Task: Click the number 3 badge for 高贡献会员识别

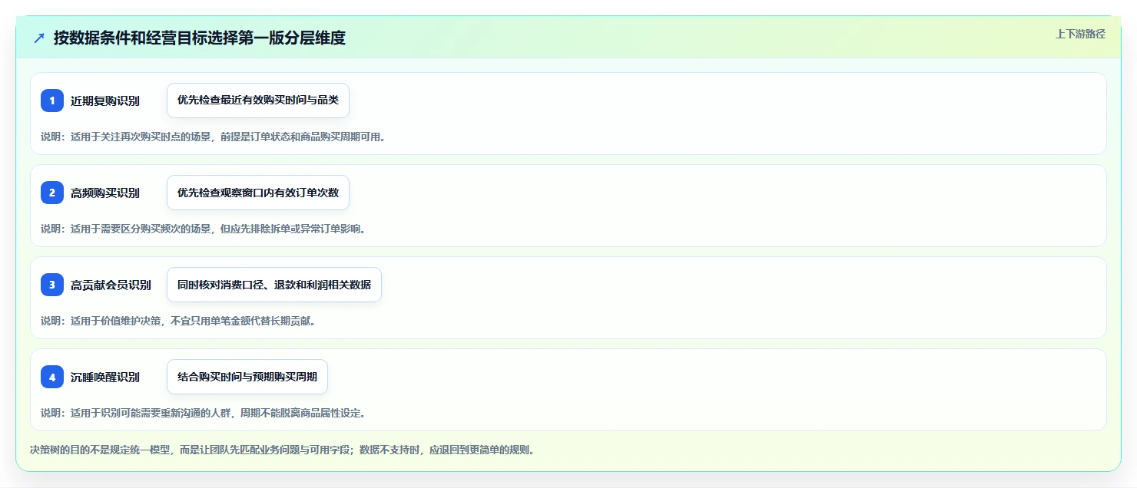Action: pyautogui.click(x=52, y=285)
